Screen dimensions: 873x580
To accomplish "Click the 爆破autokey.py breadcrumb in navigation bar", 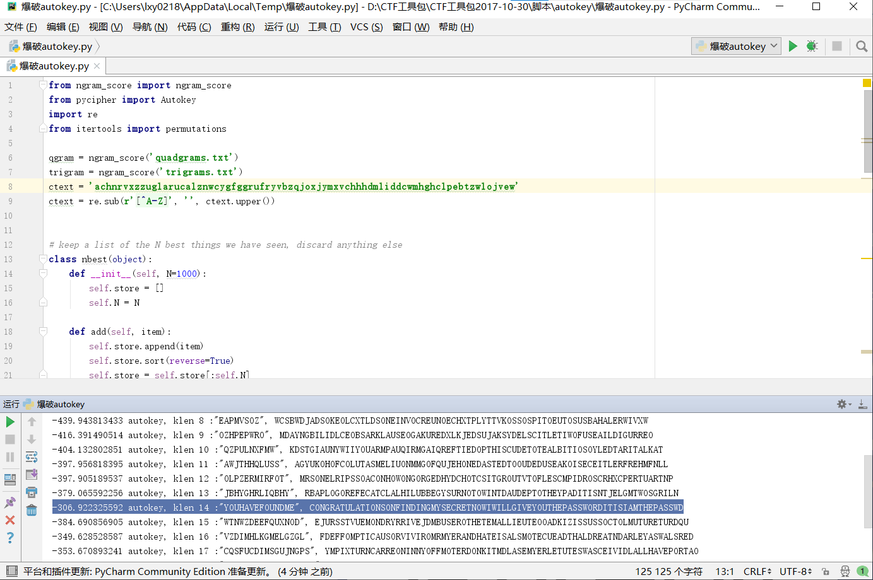I will coord(57,46).
